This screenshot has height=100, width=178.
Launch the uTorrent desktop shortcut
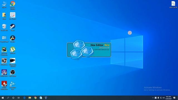pyautogui.click(x=13, y=50)
